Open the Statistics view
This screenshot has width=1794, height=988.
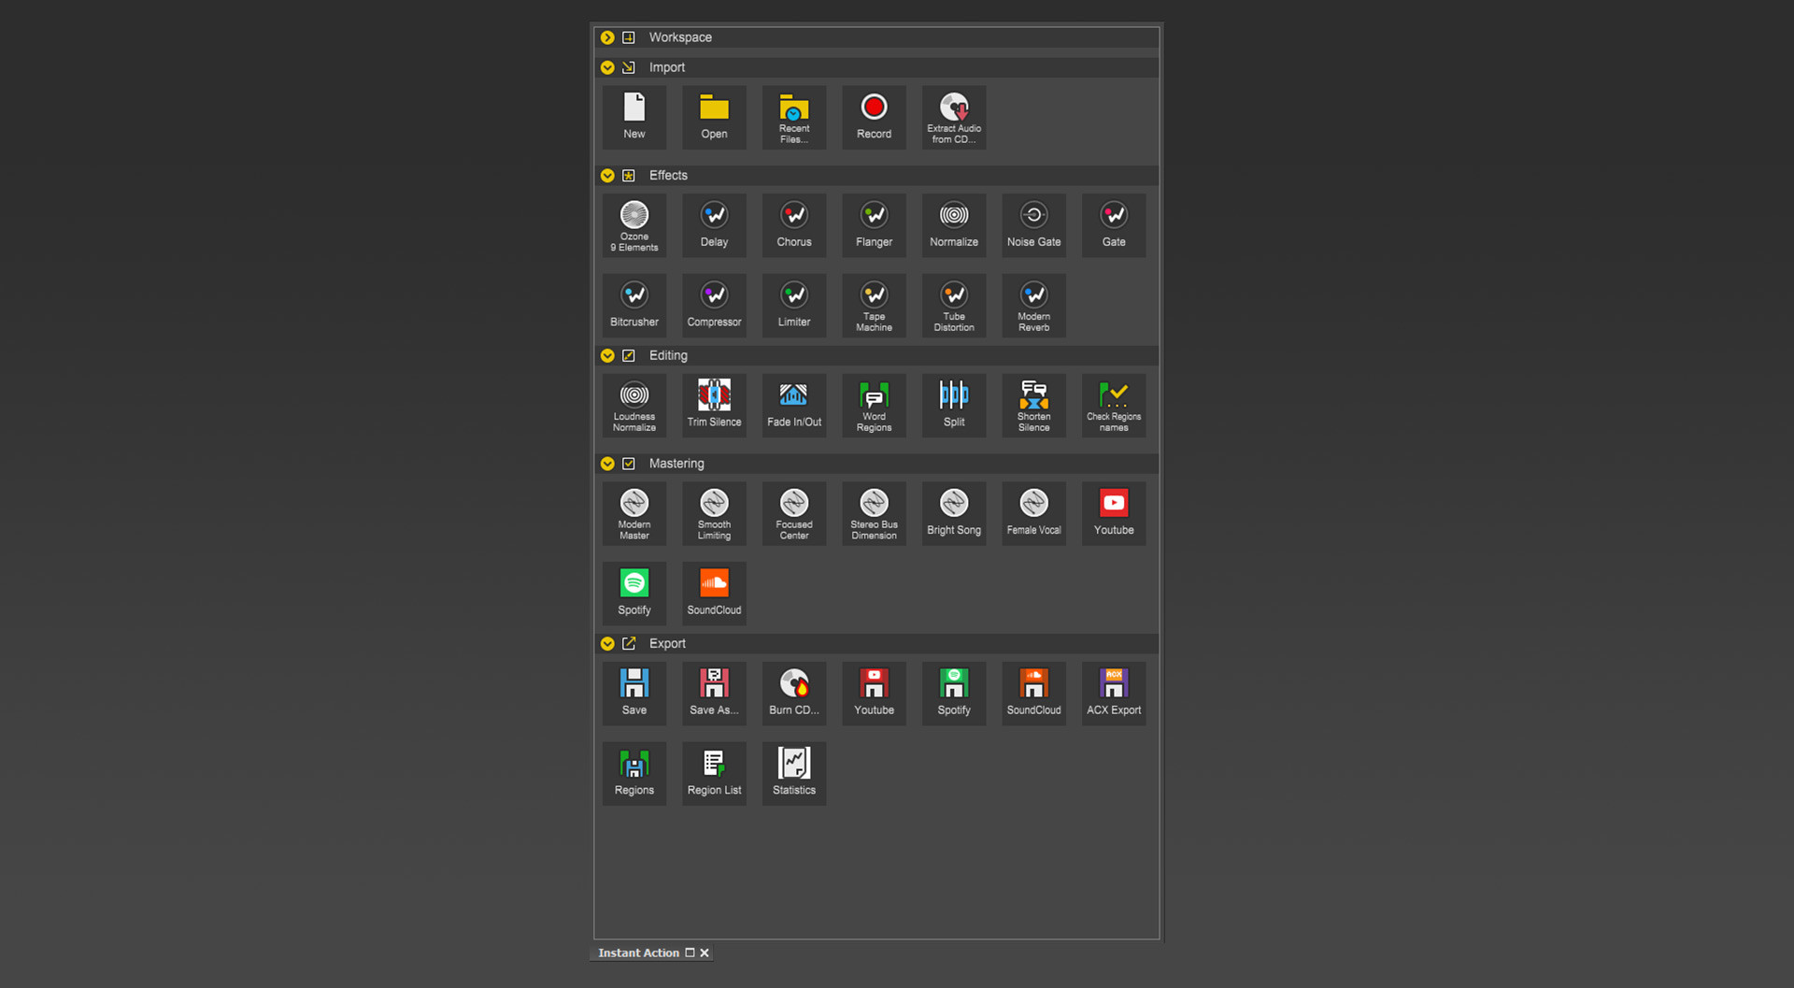[793, 772]
